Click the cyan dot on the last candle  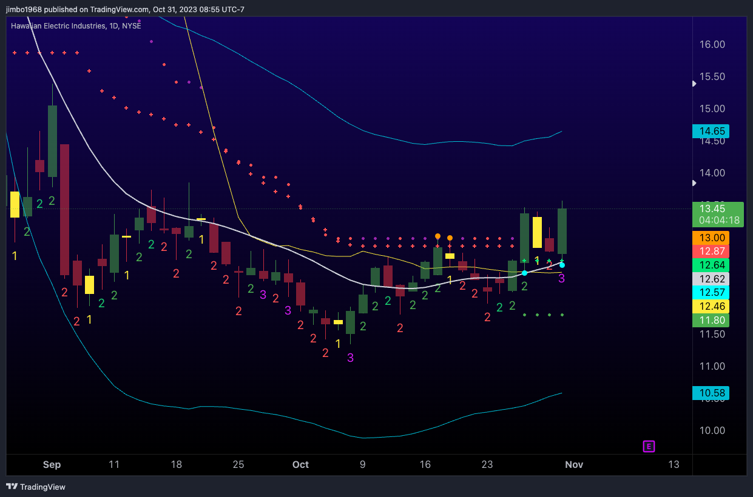[562, 265]
